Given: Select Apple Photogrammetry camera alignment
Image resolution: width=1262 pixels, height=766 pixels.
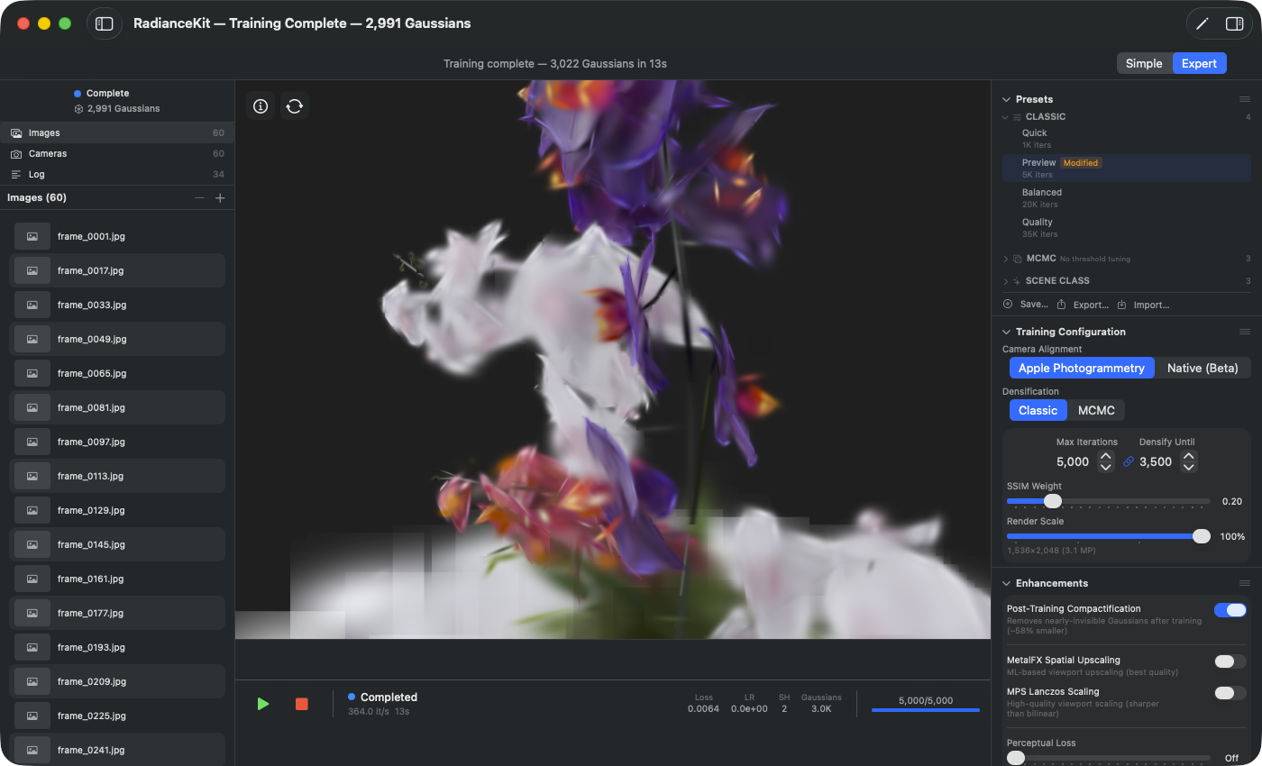Looking at the screenshot, I should click(x=1082, y=368).
